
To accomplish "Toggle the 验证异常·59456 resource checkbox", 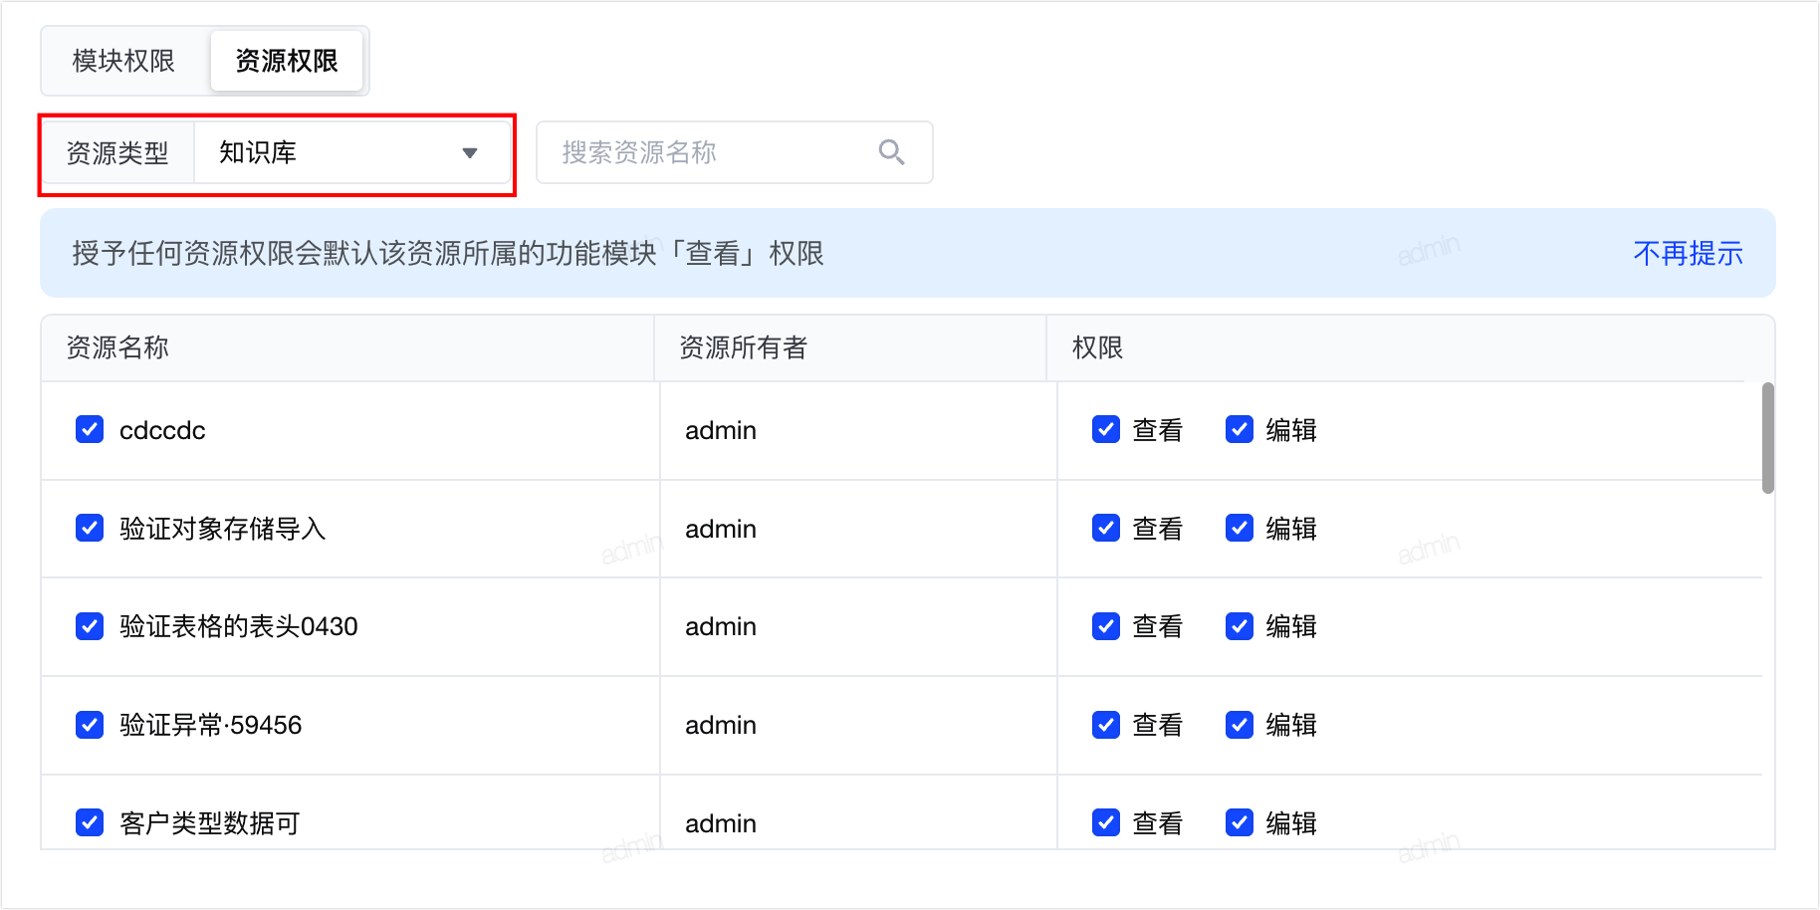I will tap(90, 724).
